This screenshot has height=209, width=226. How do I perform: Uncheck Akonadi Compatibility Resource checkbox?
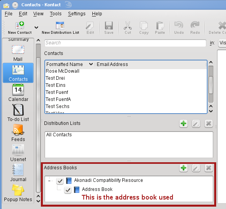point(60,181)
